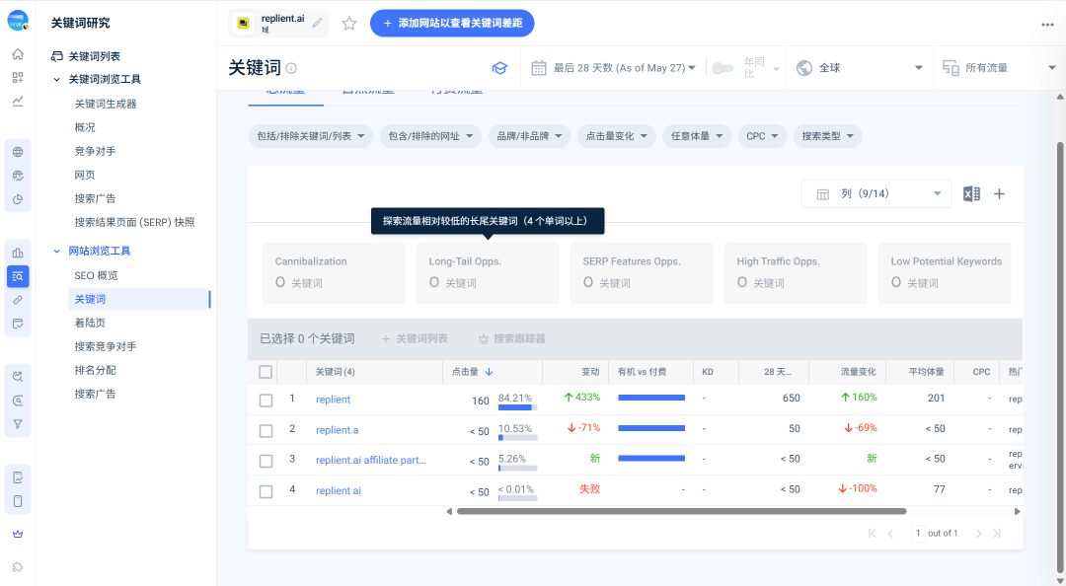Image resolution: width=1066 pixels, height=586 pixels.
Task: Go to previous page arrow
Action: pyautogui.click(x=890, y=534)
